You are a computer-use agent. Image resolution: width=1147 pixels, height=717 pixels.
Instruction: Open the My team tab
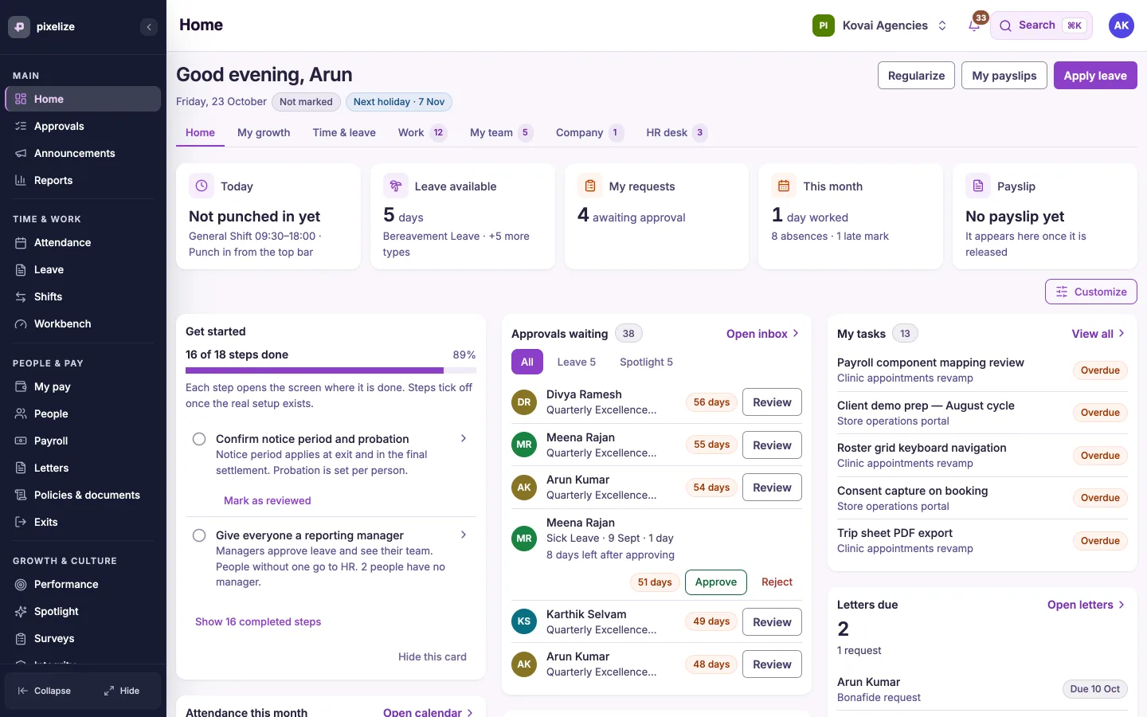pyautogui.click(x=501, y=132)
